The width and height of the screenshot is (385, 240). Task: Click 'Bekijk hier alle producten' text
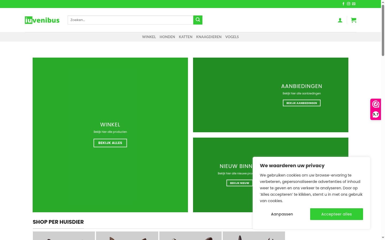point(110,132)
